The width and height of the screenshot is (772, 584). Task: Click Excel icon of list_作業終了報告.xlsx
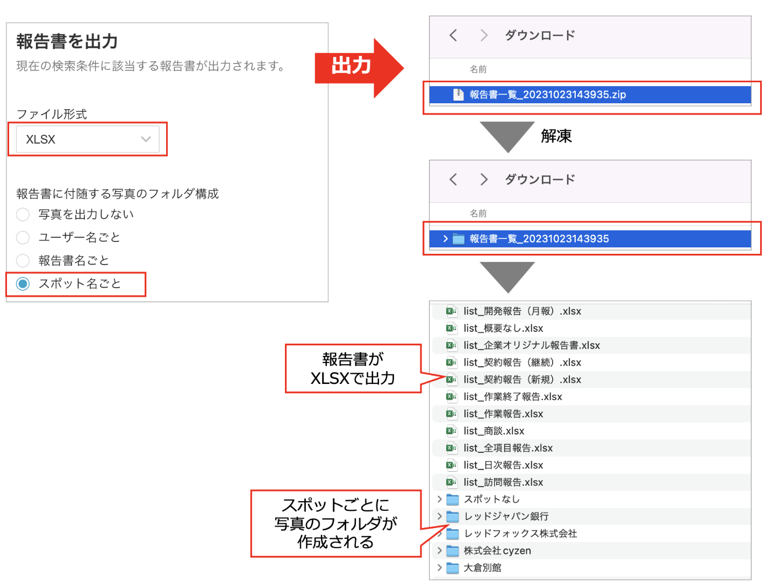click(451, 397)
